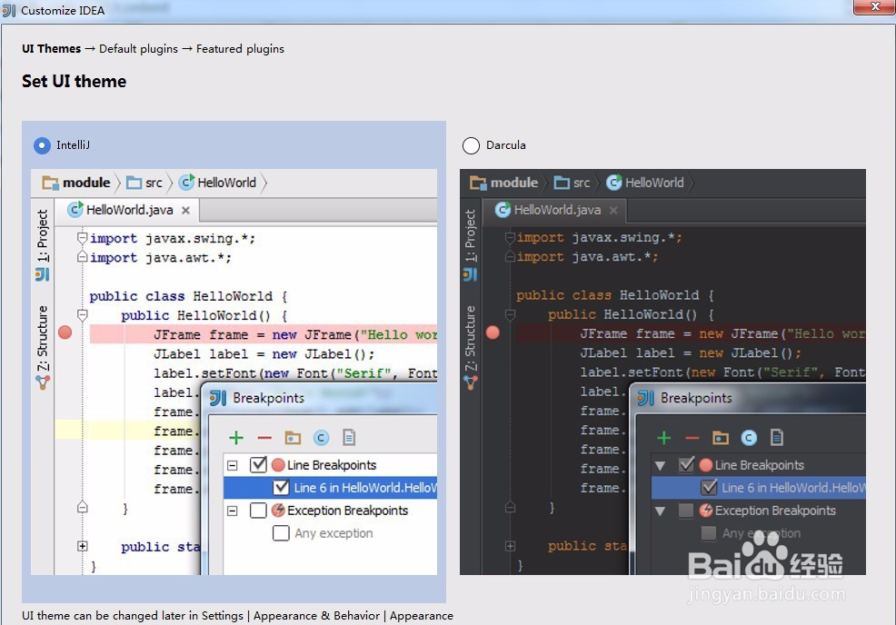Open the 1: Project side tab, IntelliJ preview
Image resolution: width=896 pixels, height=625 pixels.
tap(43, 235)
